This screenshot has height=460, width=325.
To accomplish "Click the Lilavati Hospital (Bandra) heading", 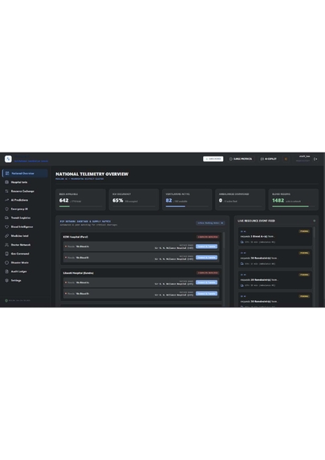I will click(x=79, y=273).
